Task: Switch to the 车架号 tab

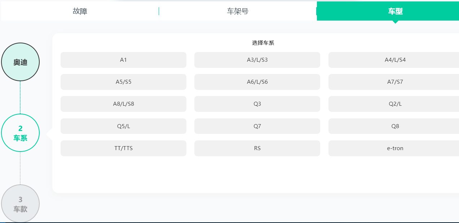Action: pyautogui.click(x=237, y=11)
